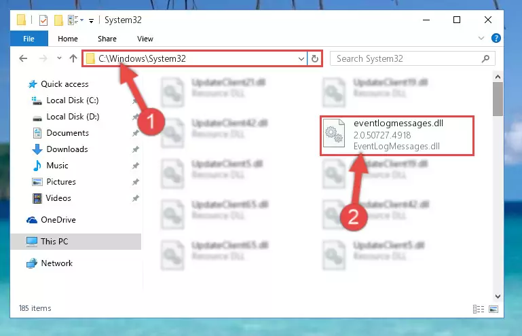Screen dimensions: 522x336
Task: Click the Network icon in sidebar
Action: 32,263
